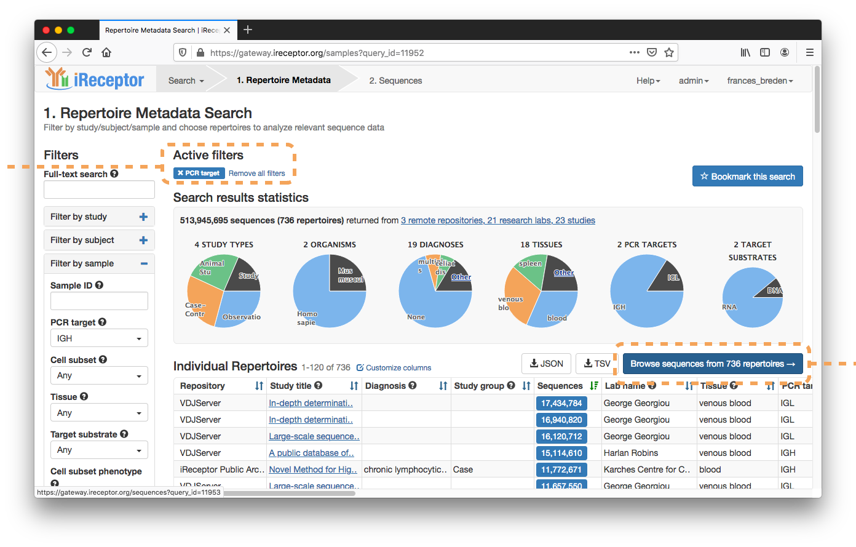Remove the PCR target active filter
The width and height of the screenshot is (856, 547).
coord(199,174)
